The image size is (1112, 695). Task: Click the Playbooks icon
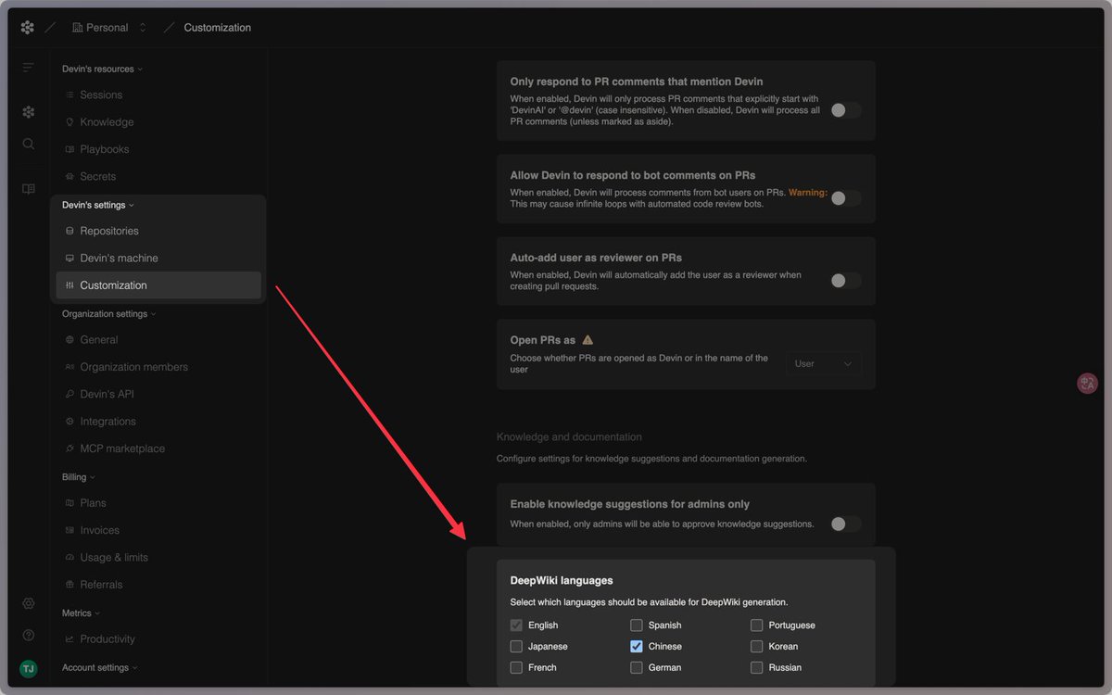[69, 149]
